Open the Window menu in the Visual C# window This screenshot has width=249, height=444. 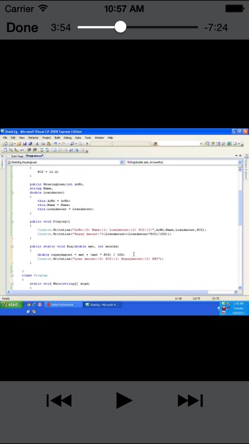click(99, 137)
